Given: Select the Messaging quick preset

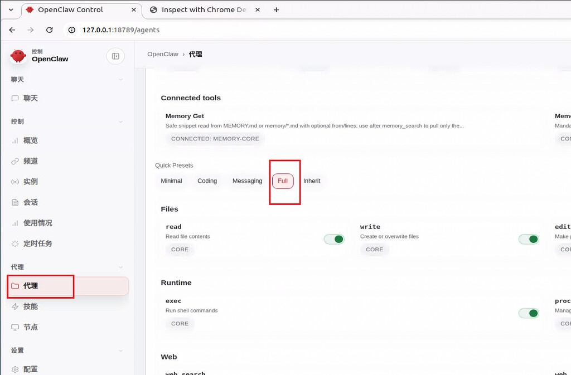Looking at the screenshot, I should pos(247,181).
